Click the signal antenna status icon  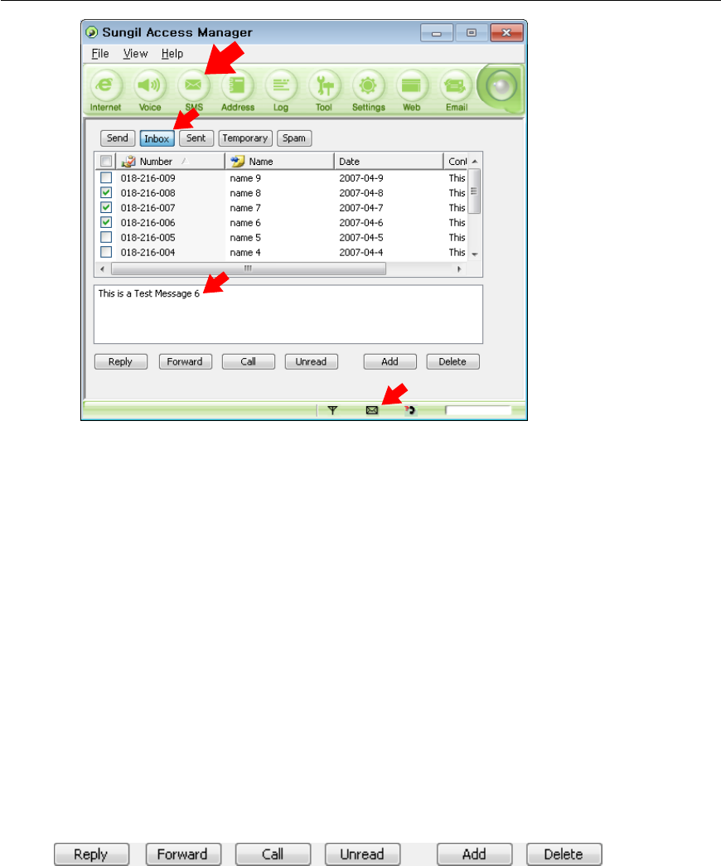coord(332,410)
